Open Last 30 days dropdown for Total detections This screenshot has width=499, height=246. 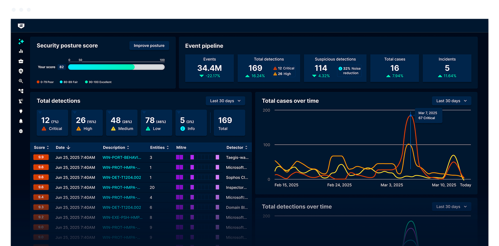coord(225,101)
